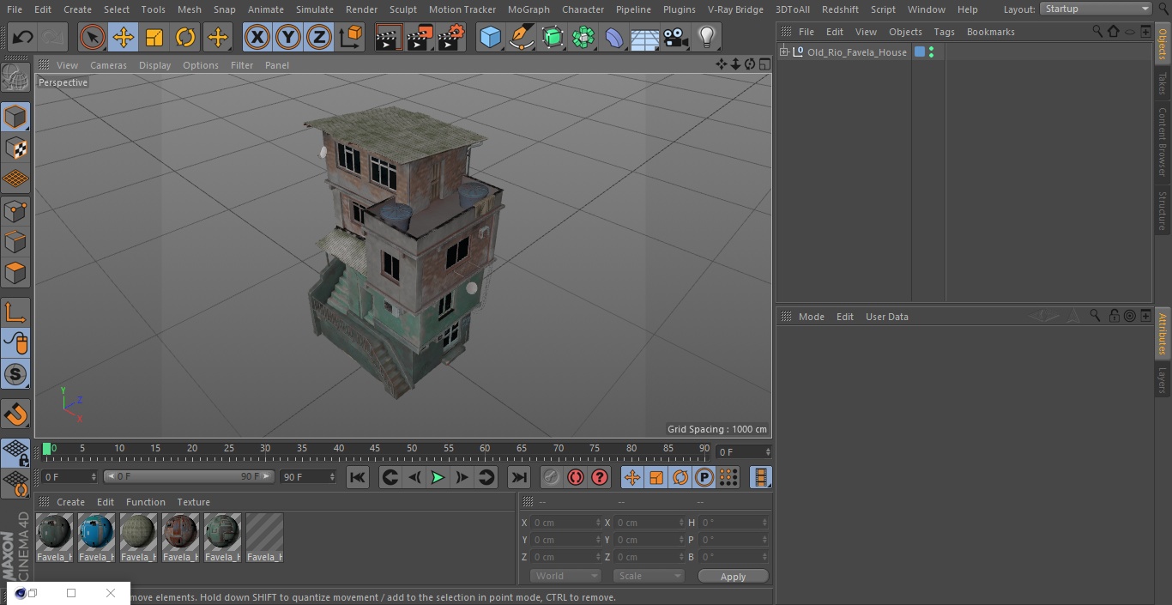
Task: Open the Layout dropdown showing Startup
Action: coord(1096,9)
